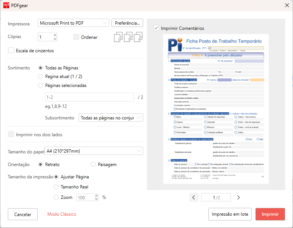
Task: Increase the Zoom percentage with up arrow
Action: (x=97, y=196)
